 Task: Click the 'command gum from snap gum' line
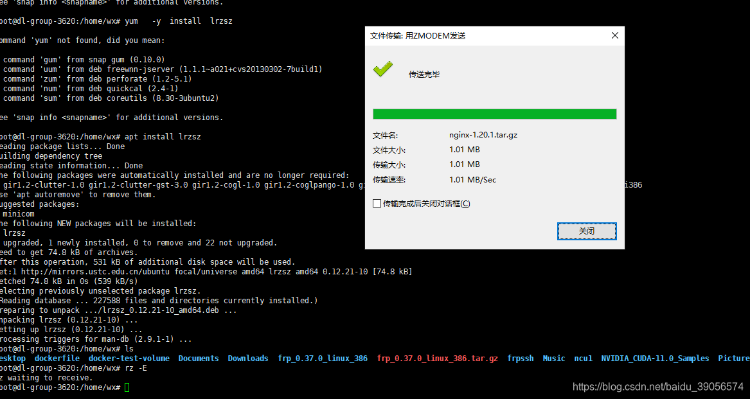point(84,59)
